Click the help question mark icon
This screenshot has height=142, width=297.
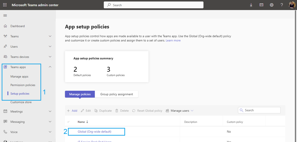tap(282, 5)
